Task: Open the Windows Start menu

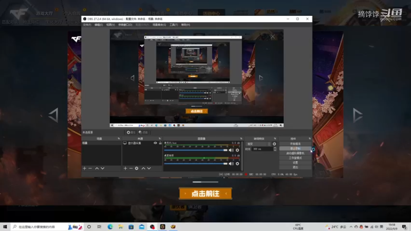Action: 5,227
